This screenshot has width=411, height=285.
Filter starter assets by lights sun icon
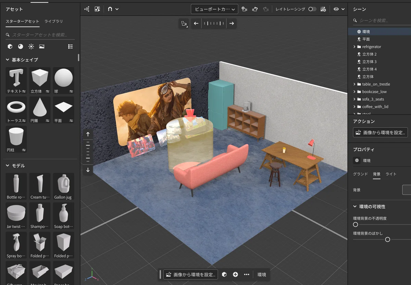(x=31, y=46)
